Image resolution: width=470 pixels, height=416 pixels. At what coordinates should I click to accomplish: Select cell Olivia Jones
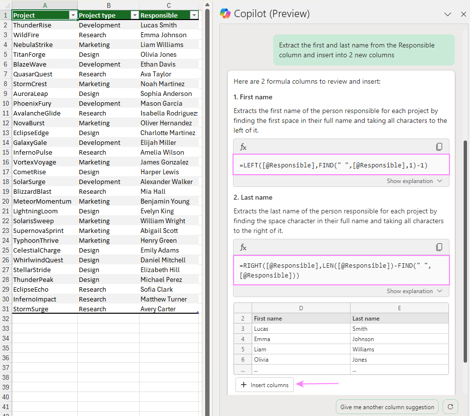(169, 54)
